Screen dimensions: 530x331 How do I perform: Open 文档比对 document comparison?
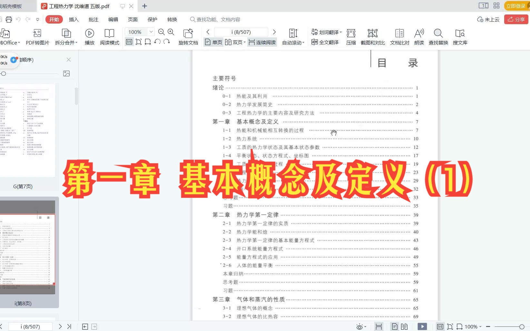click(x=399, y=37)
